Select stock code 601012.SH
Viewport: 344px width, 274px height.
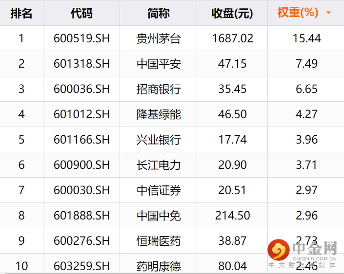(x=81, y=114)
